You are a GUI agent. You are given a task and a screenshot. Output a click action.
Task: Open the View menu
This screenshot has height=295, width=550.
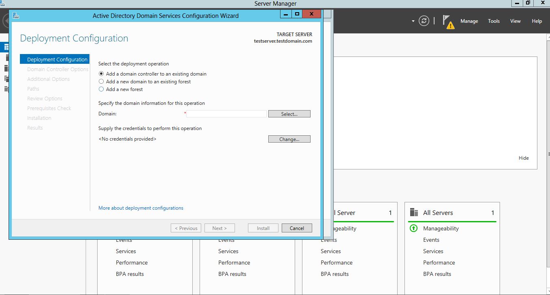515,21
